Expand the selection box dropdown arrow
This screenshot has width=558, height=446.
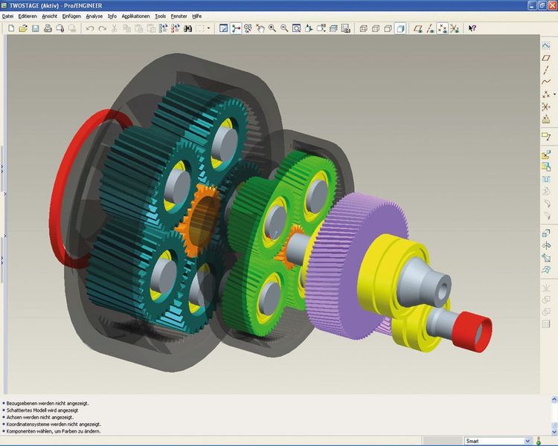tap(208, 28)
